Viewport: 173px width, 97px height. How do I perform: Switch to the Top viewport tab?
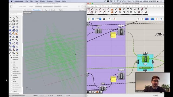point(46,10)
